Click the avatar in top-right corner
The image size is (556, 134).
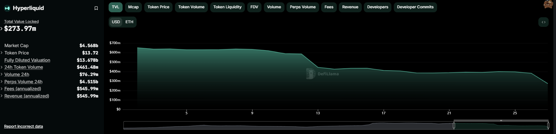[549, 4]
